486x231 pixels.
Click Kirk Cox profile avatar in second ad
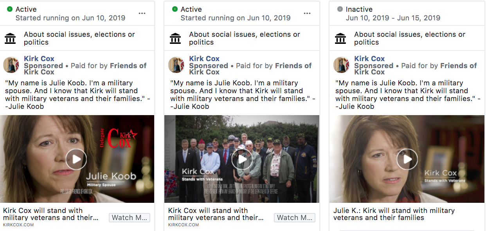point(176,65)
